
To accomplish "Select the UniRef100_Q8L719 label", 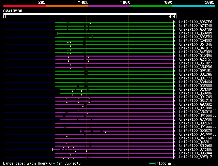I will 196,101.
